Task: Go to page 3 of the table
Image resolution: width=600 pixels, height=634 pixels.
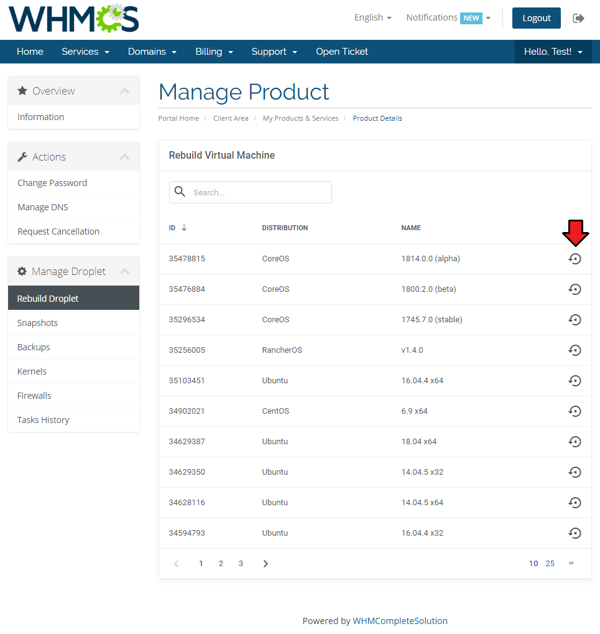Action: pyautogui.click(x=241, y=564)
